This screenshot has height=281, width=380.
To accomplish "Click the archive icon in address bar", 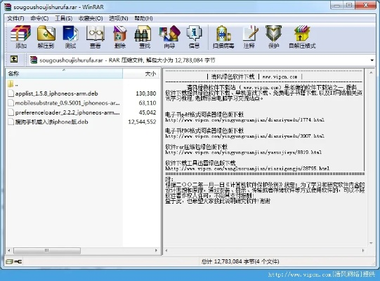I will coord(34,60).
